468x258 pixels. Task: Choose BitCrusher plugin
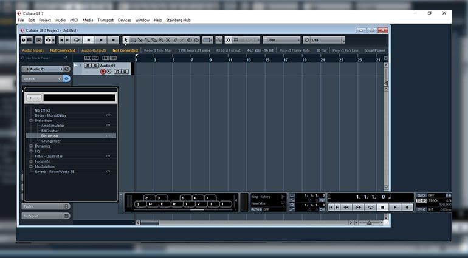coord(50,131)
